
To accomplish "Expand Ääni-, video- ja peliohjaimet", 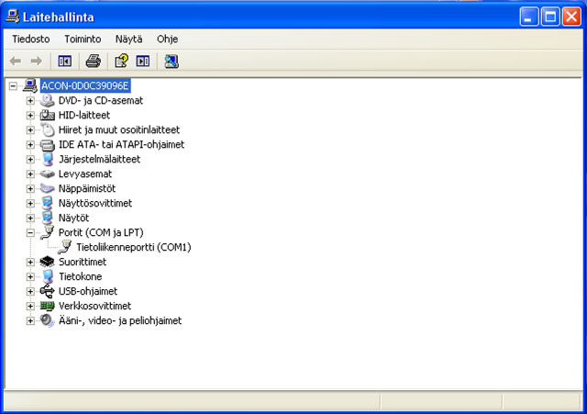I will 30,321.
